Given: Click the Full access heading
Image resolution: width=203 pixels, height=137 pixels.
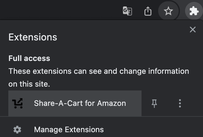Looking at the screenshot, I should (x=29, y=58).
